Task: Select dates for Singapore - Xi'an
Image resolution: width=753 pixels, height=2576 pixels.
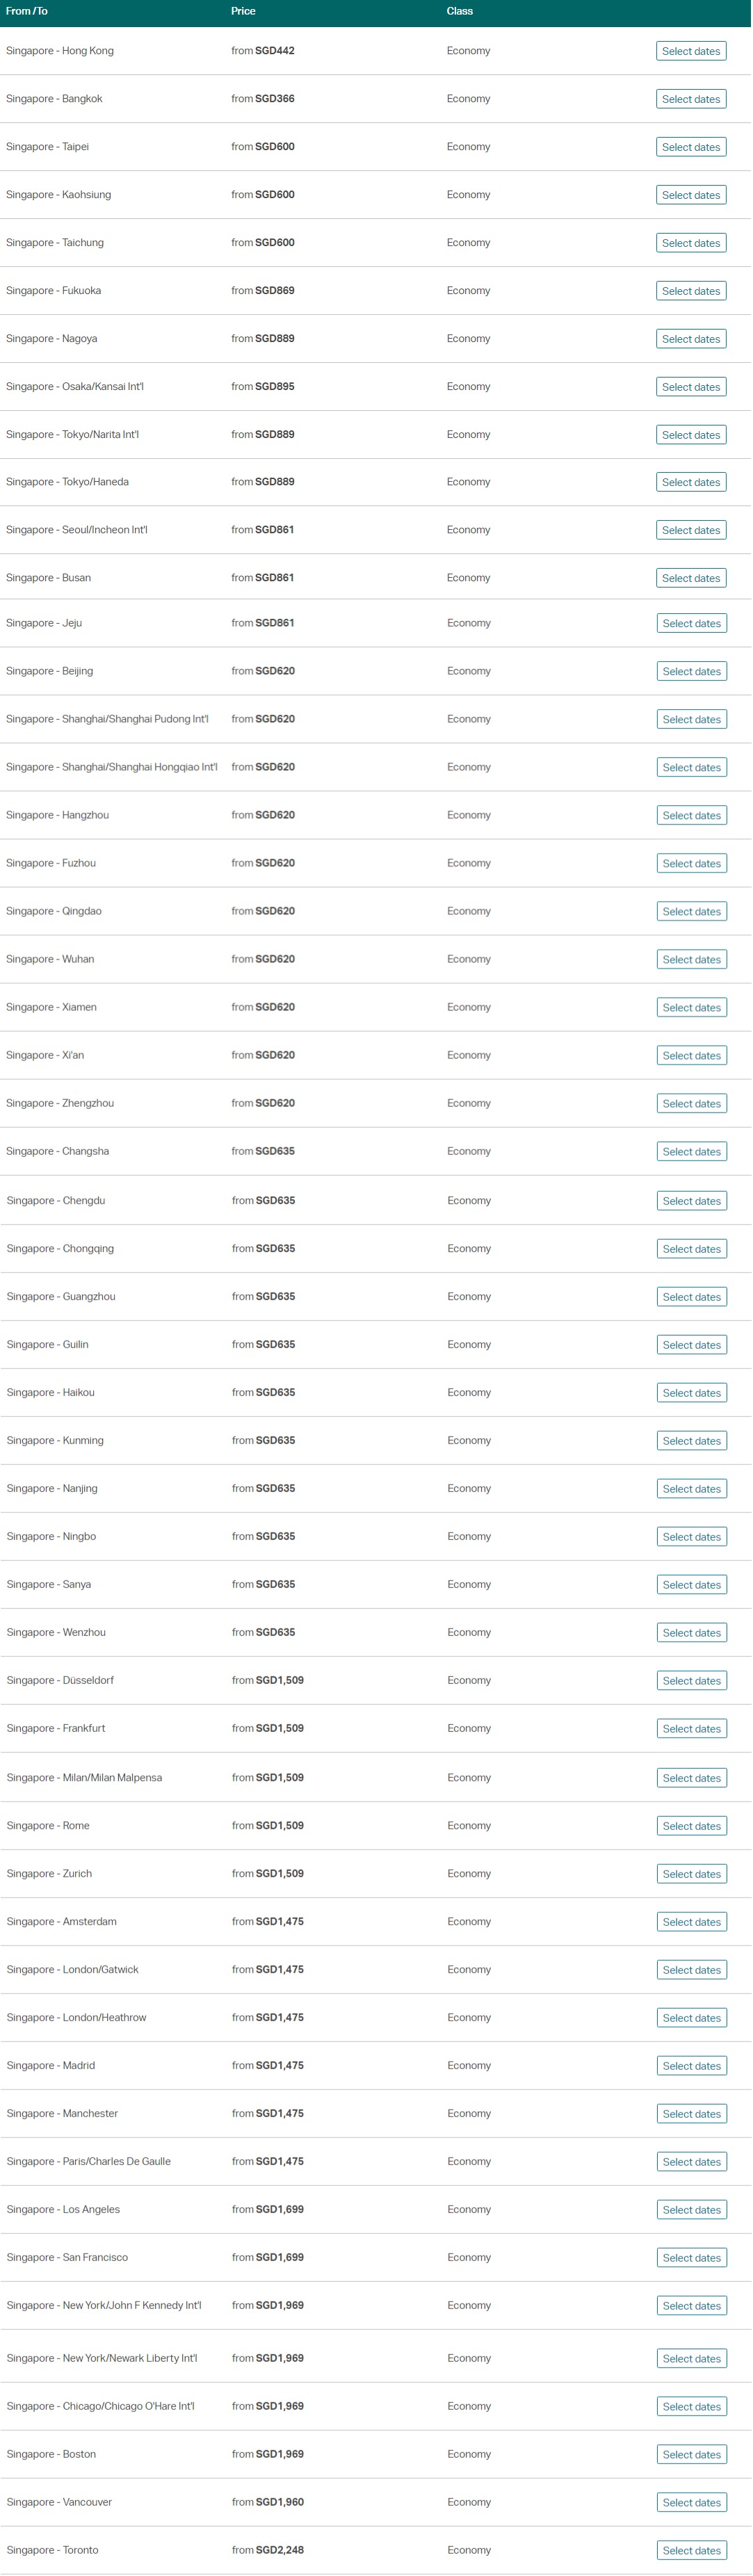Action: 691,1055
